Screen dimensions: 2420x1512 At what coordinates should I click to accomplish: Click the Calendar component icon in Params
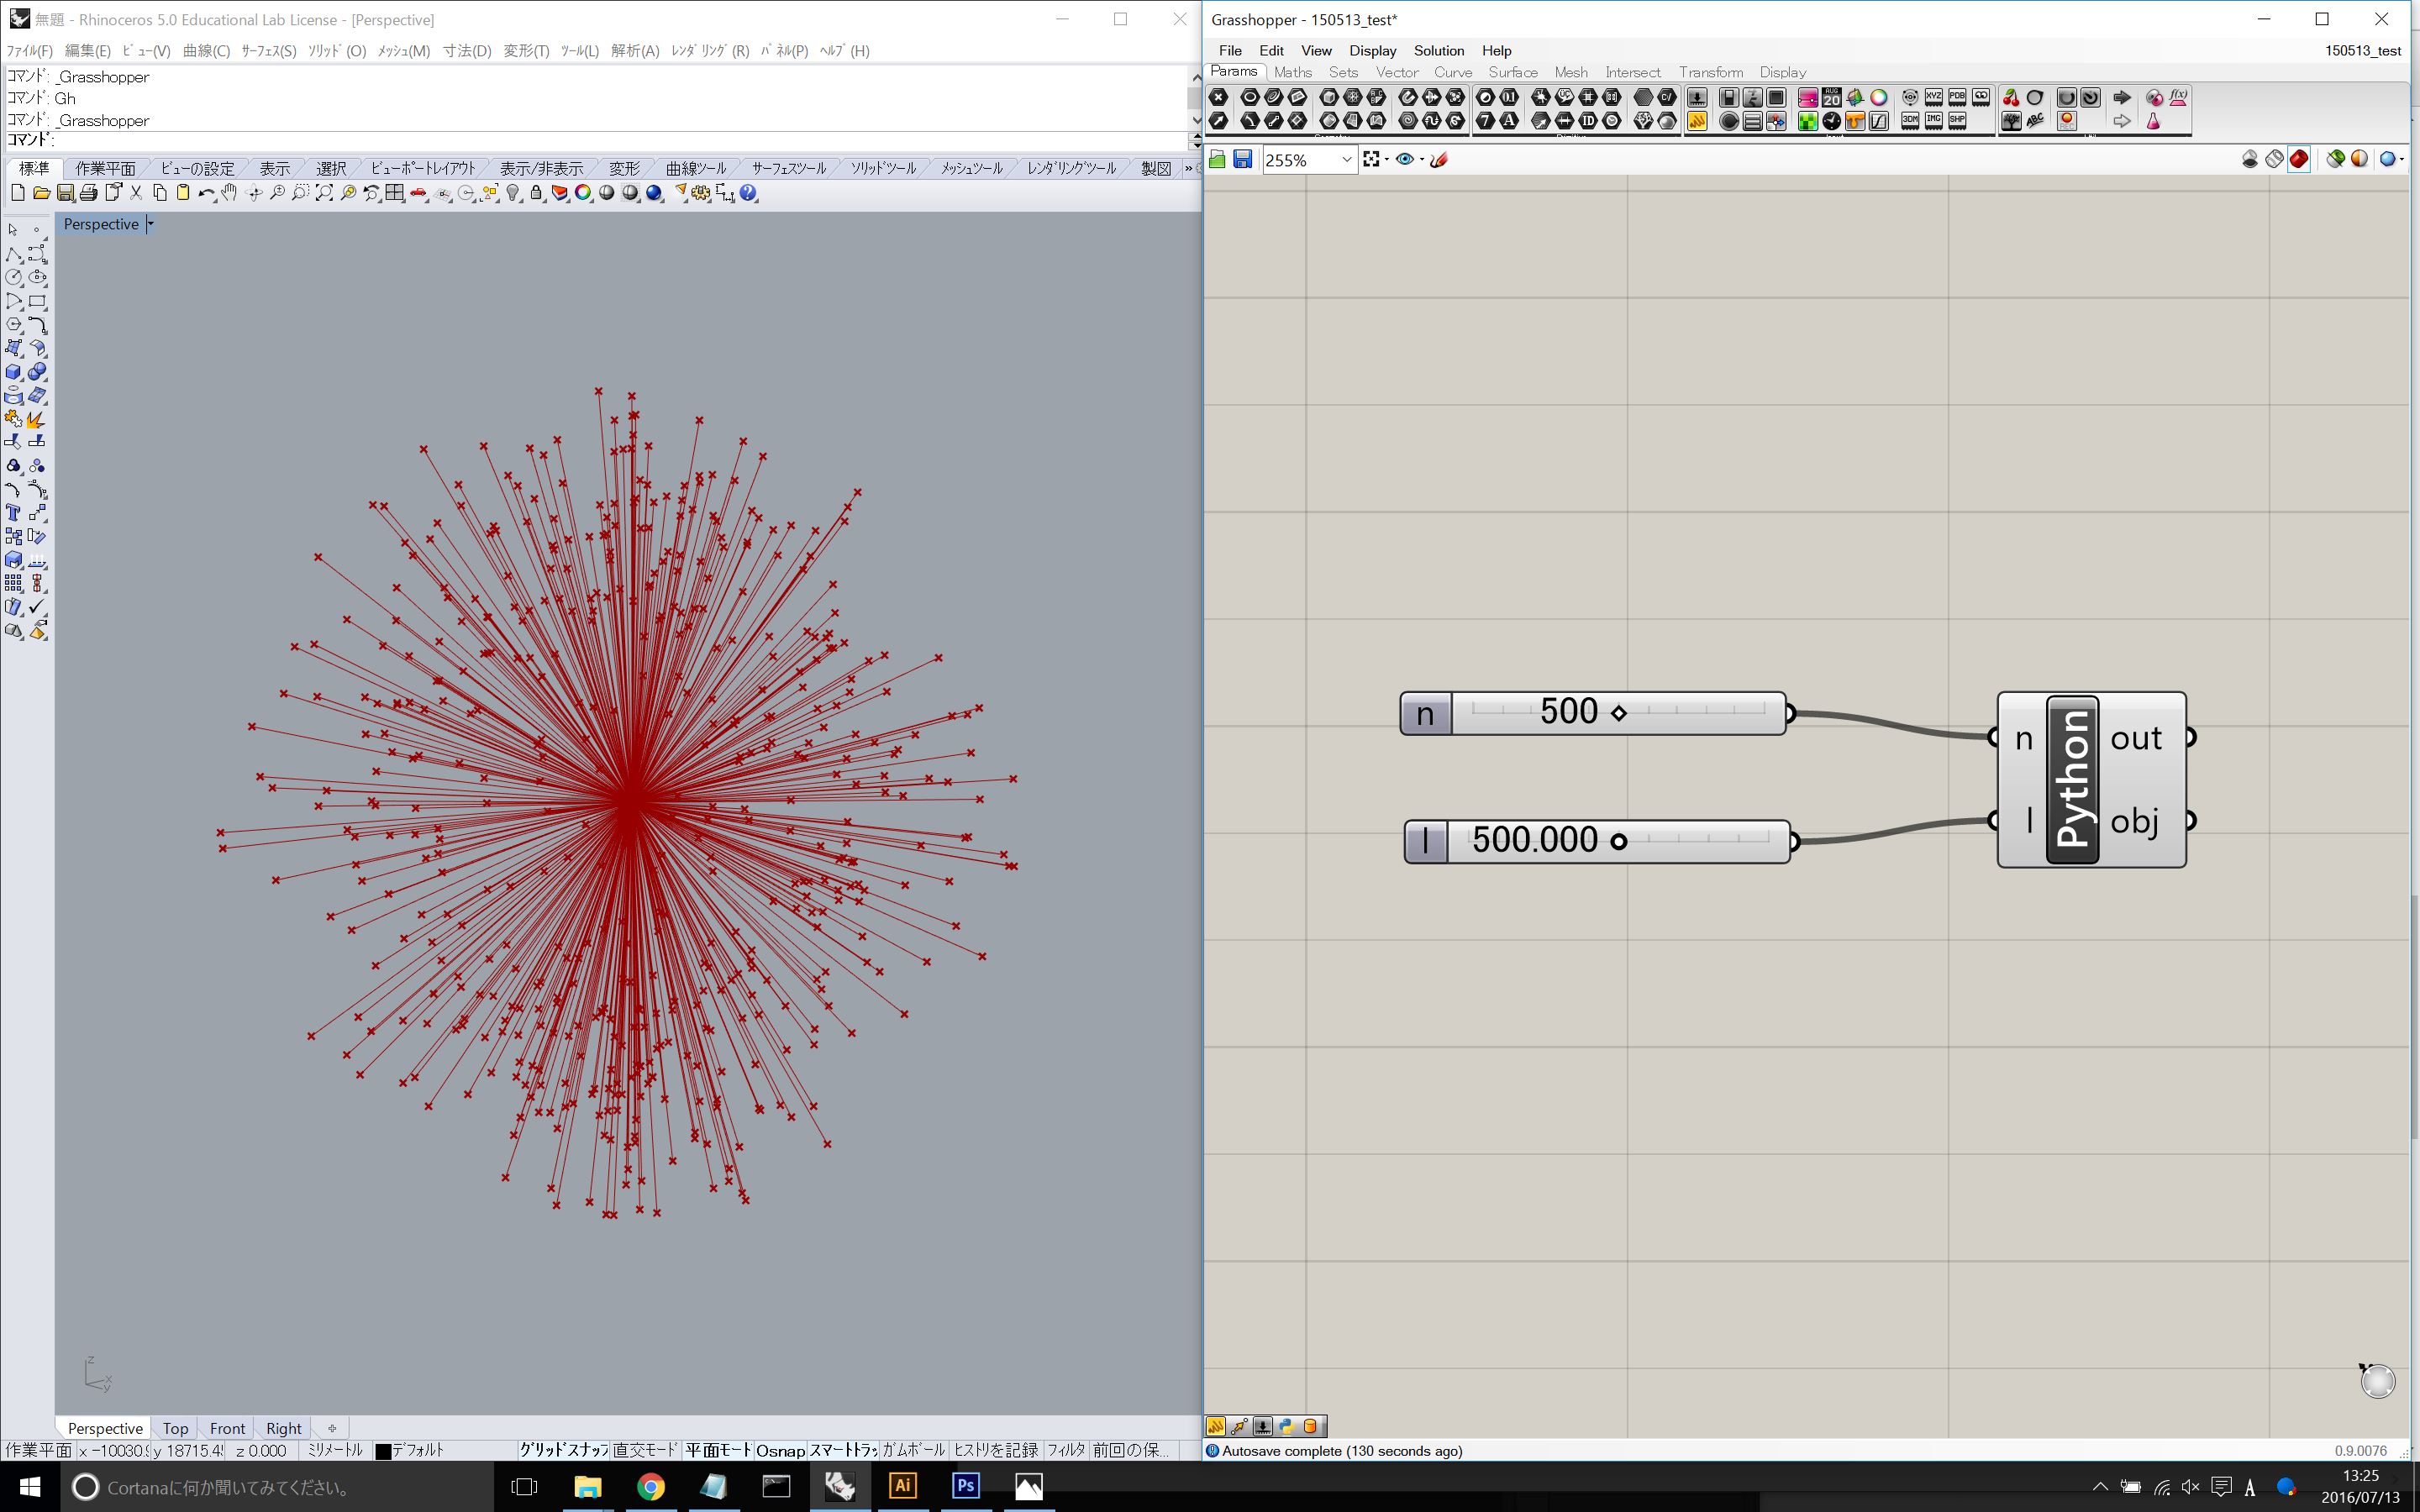point(1832,97)
